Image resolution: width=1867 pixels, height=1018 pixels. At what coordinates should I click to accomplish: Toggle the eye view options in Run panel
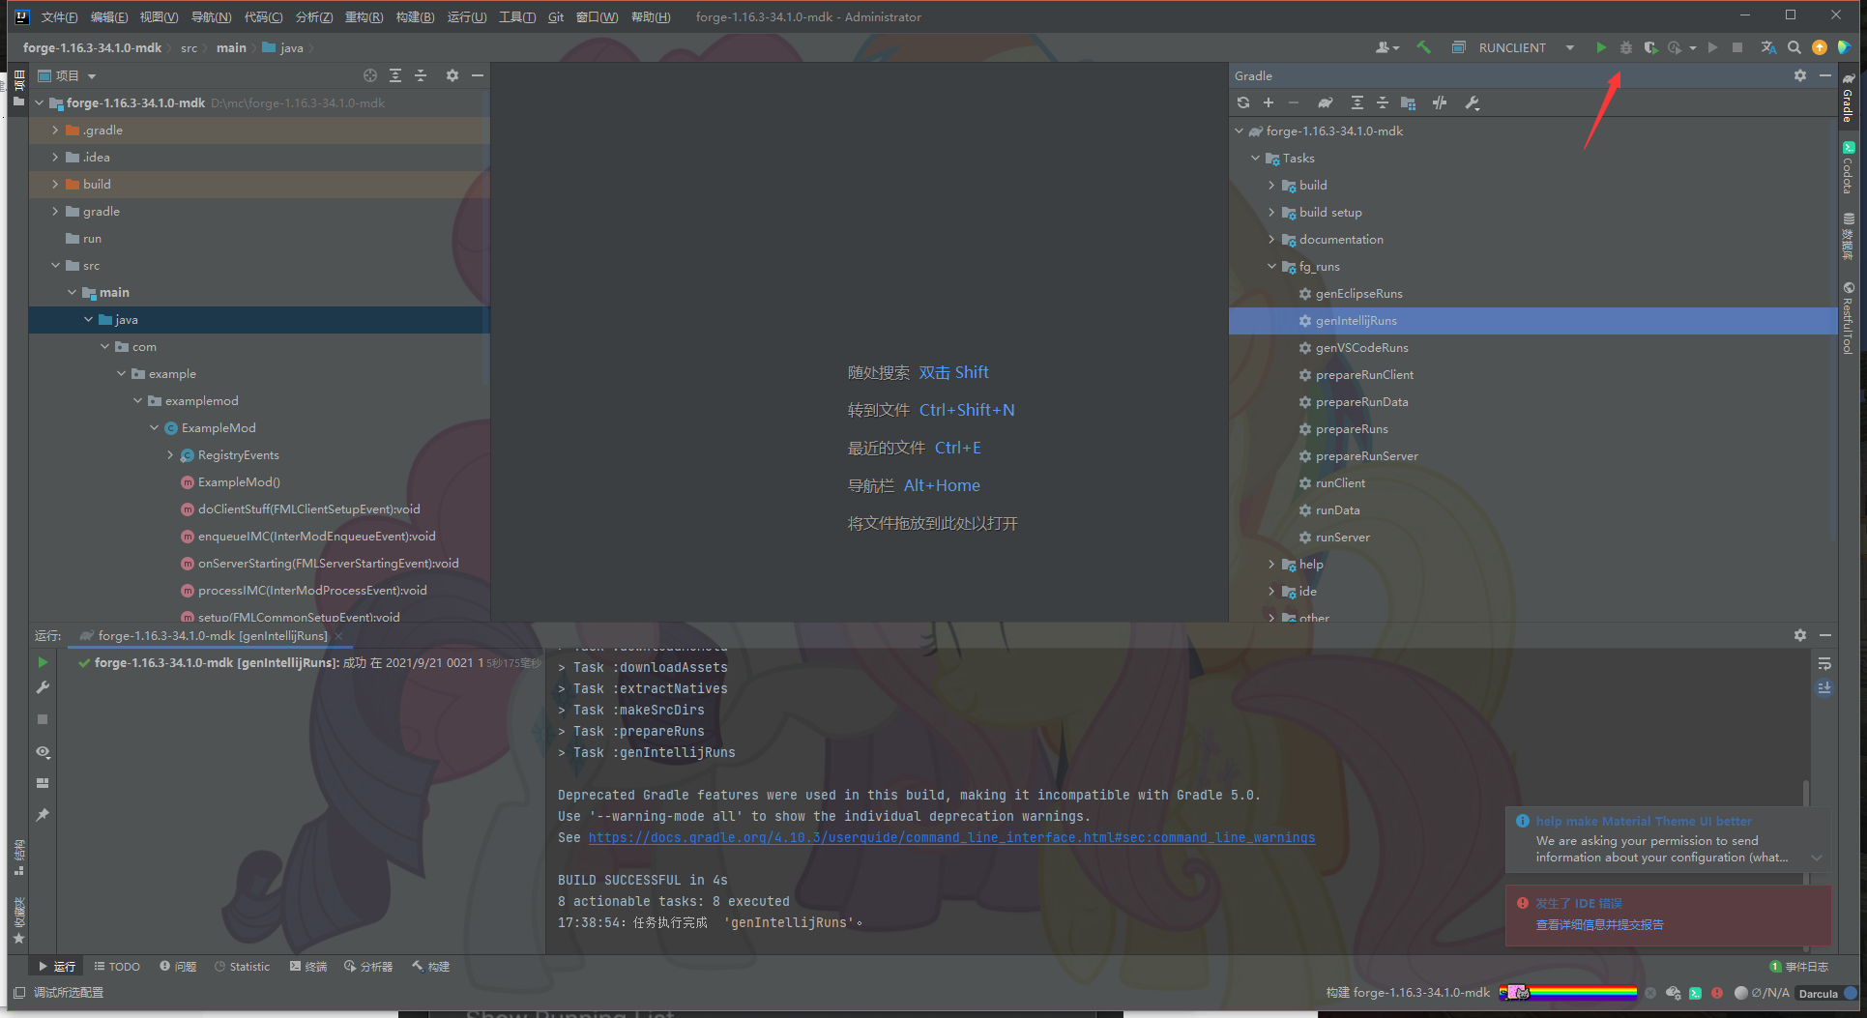[x=43, y=752]
